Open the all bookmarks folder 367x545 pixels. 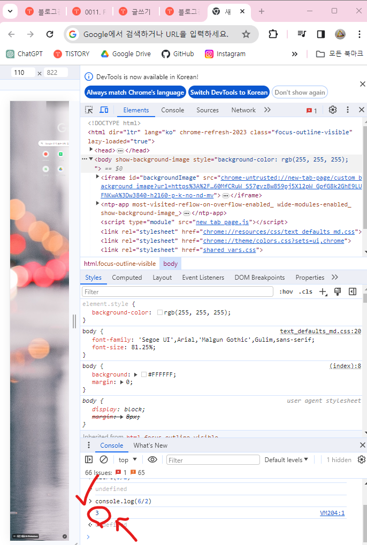339,54
